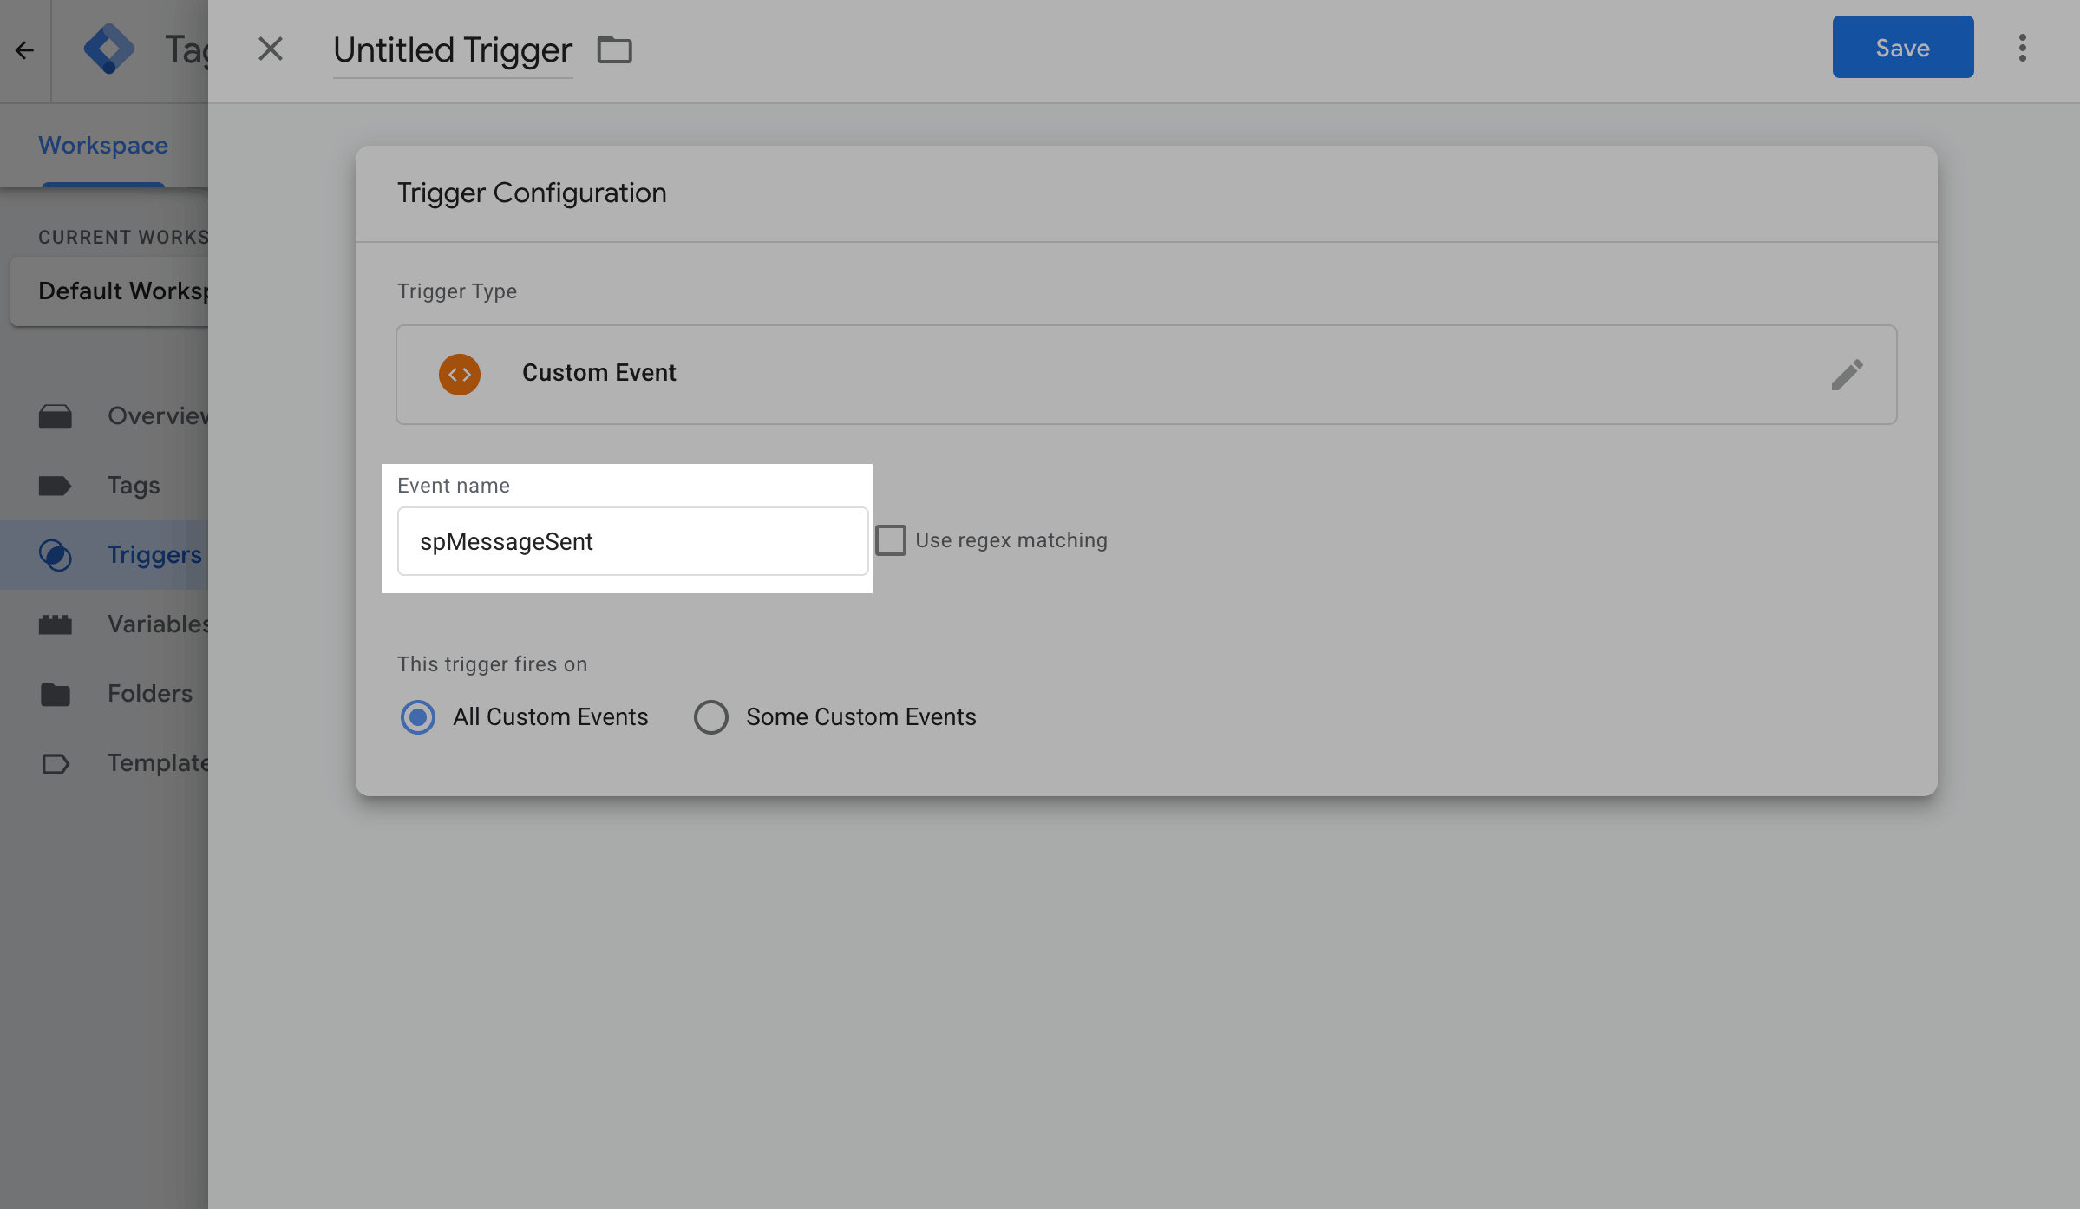Click the Google Tag Manager logo
The height and width of the screenshot is (1209, 2080).
tap(108, 49)
